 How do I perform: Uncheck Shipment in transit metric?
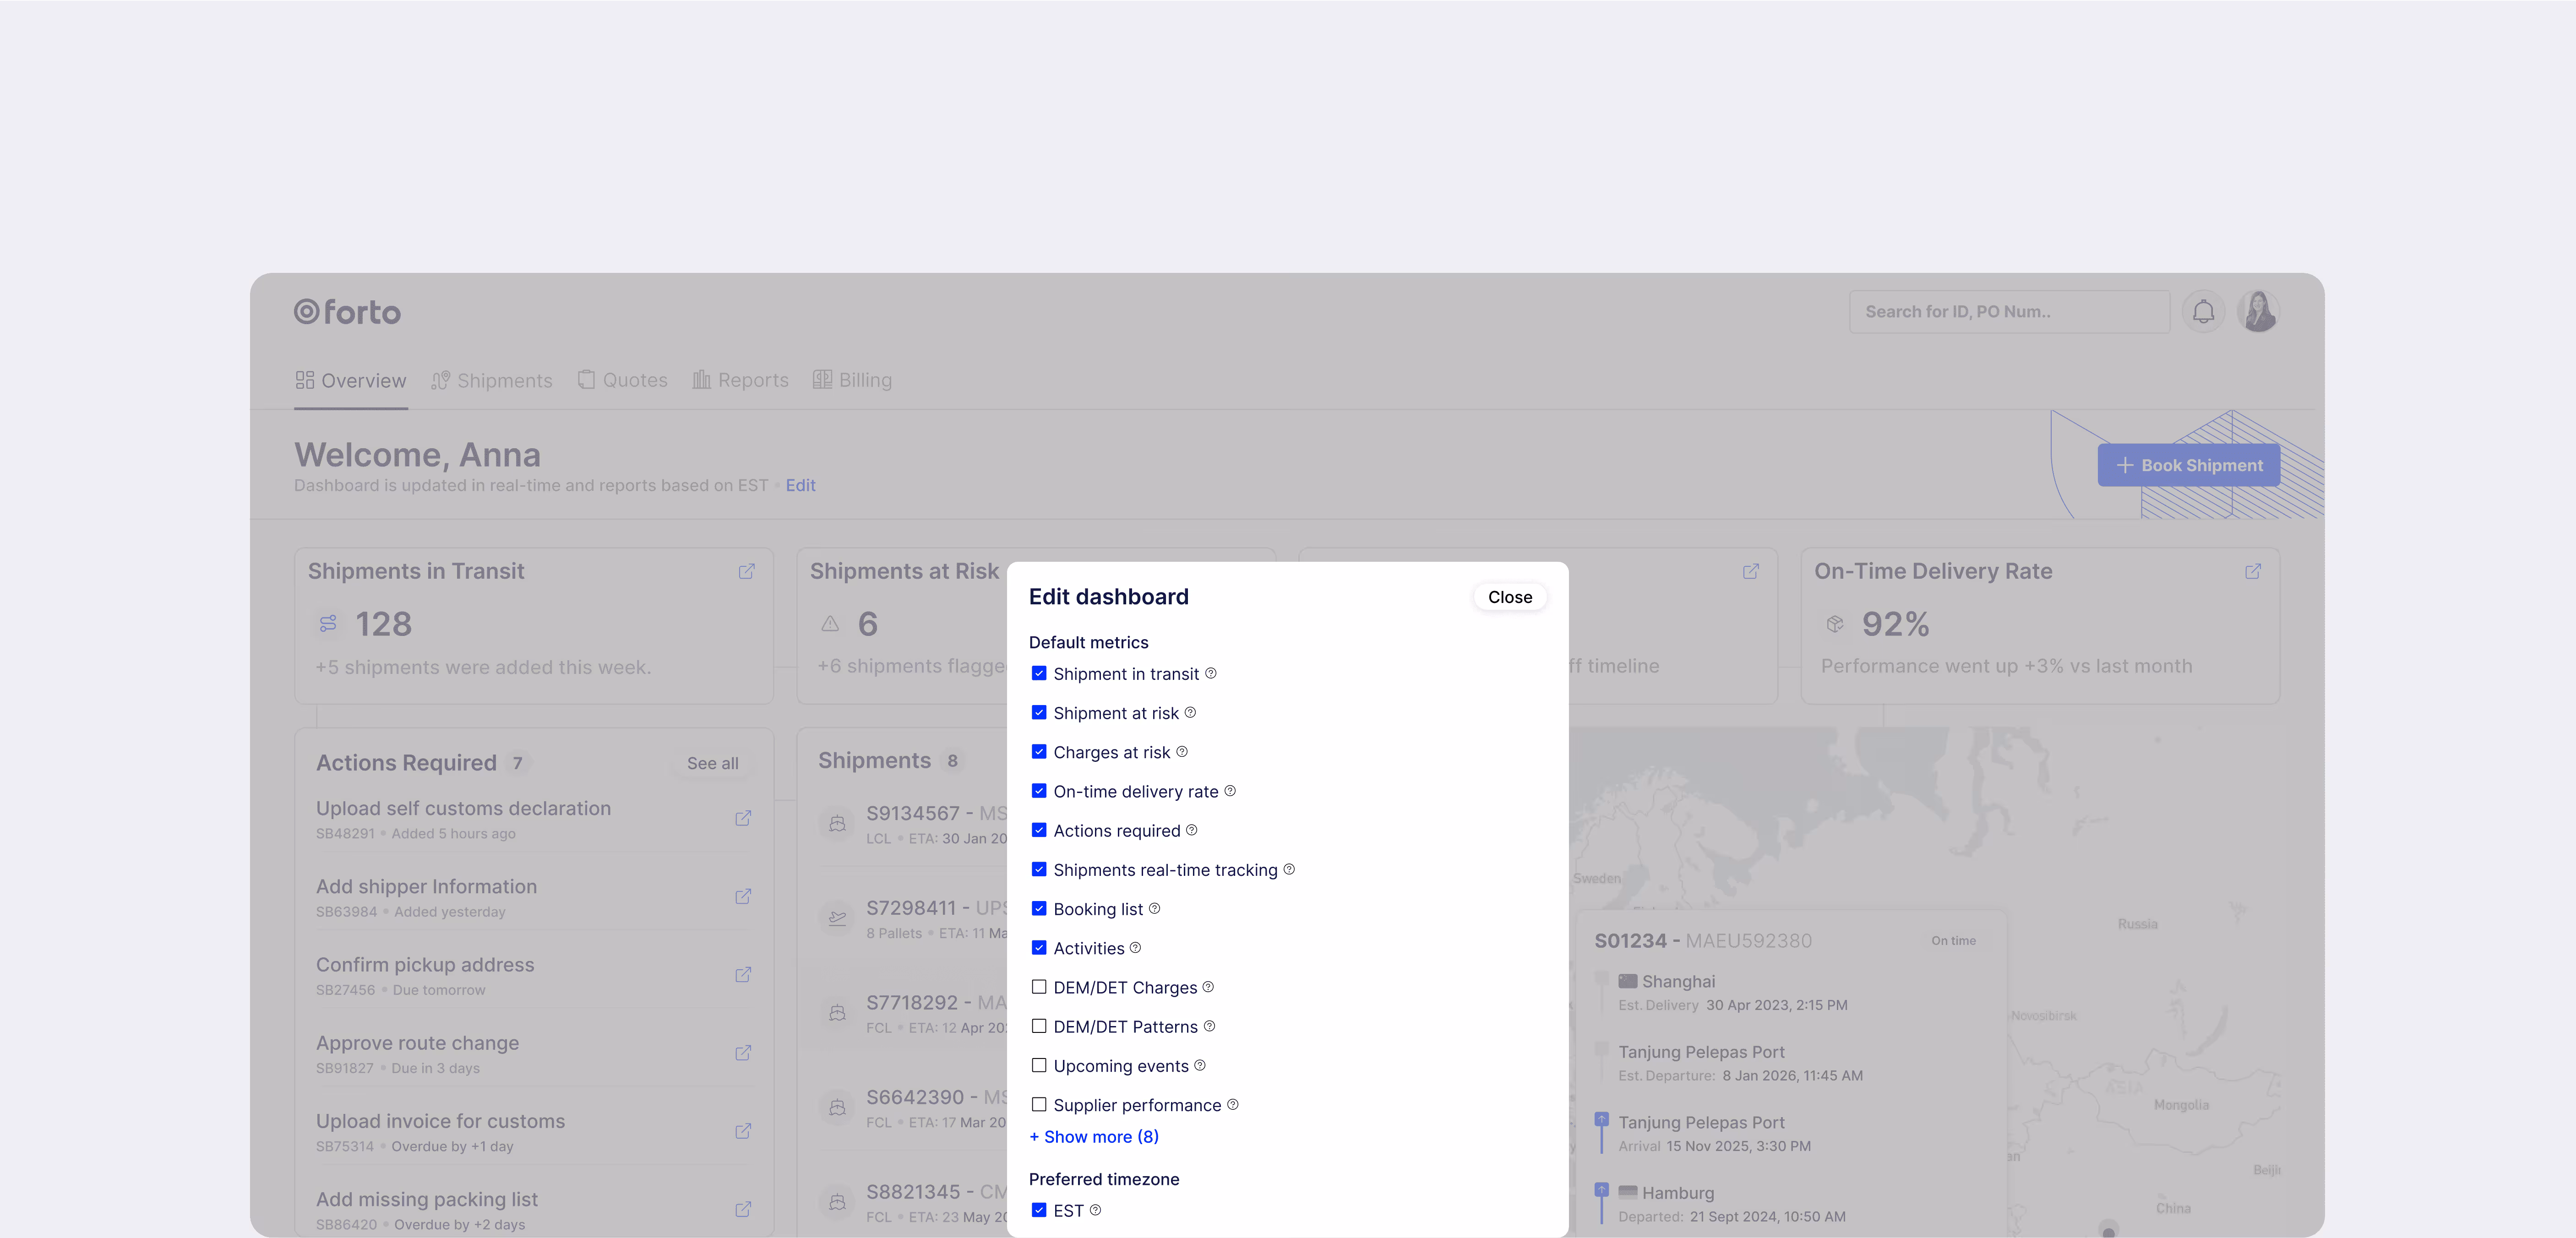pos(1039,673)
